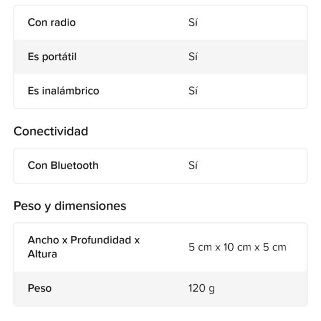Screen dimensions: 321x321
Task: Click the 'Ancho x Profundidad x Altura' label
Action: tap(83, 247)
